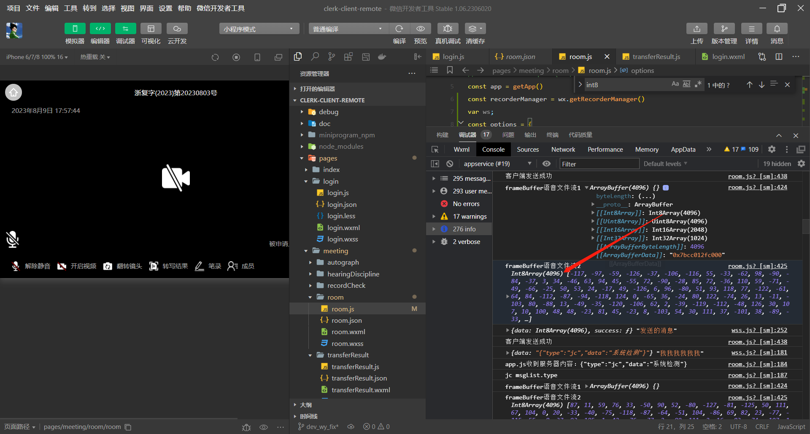This screenshot has width=810, height=434.
Task: Flip the camera in simulator
Action: [123, 266]
